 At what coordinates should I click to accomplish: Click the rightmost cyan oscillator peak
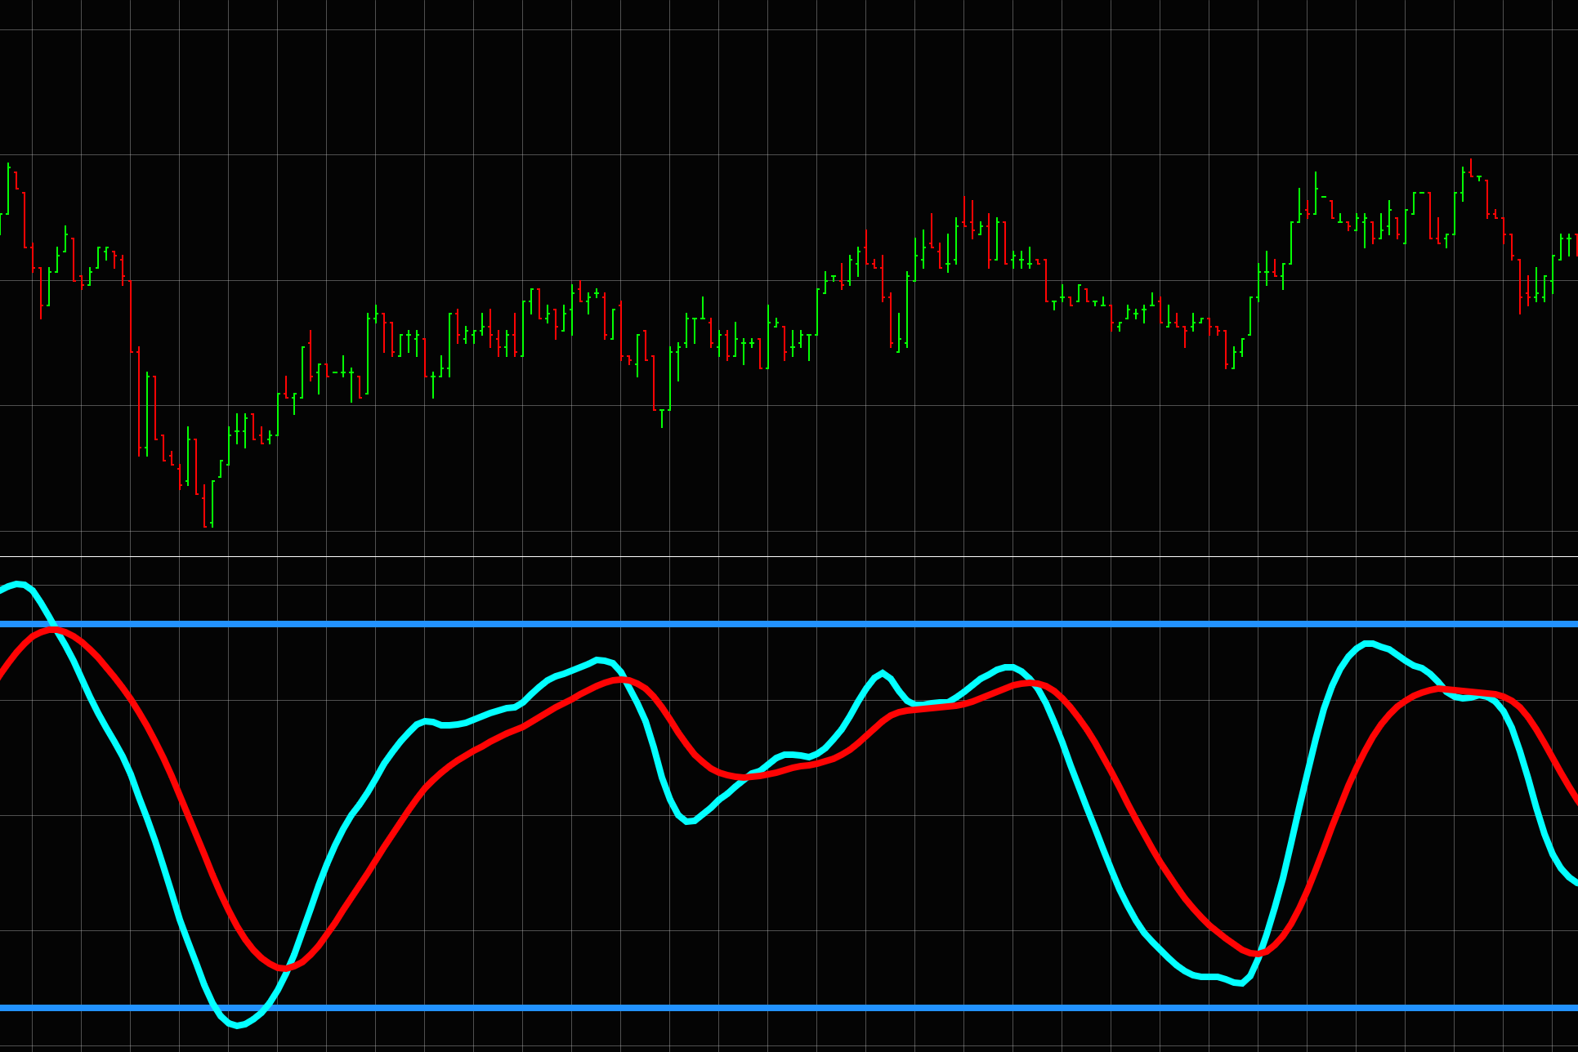1369,644
